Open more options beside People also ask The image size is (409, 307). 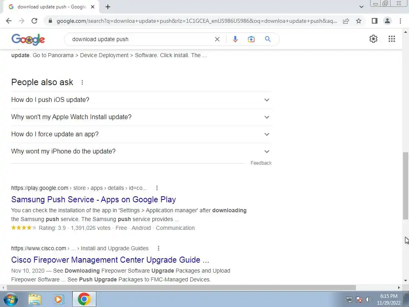[x=82, y=82]
